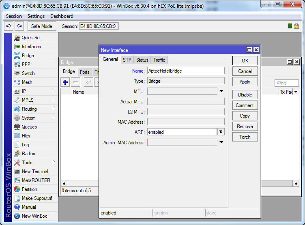Click the OK button
This screenshot has width=305, height=225.
(245, 61)
